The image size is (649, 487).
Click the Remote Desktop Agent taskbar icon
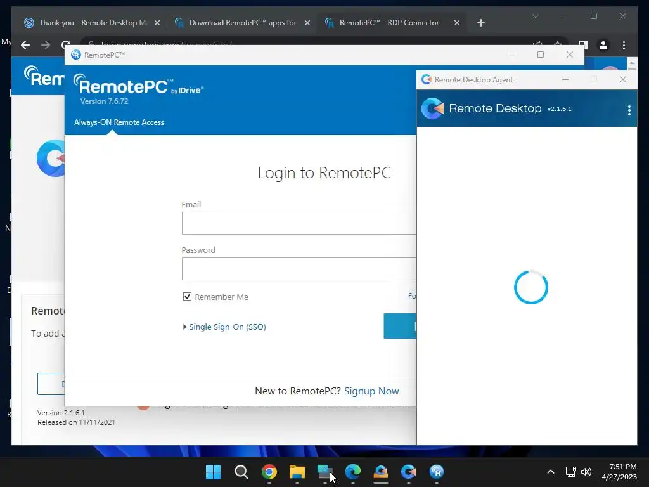click(x=409, y=472)
